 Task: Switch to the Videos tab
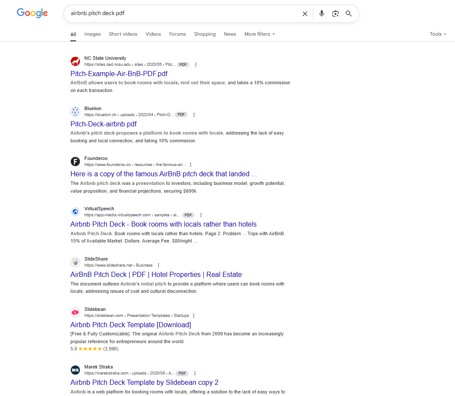coord(153,34)
